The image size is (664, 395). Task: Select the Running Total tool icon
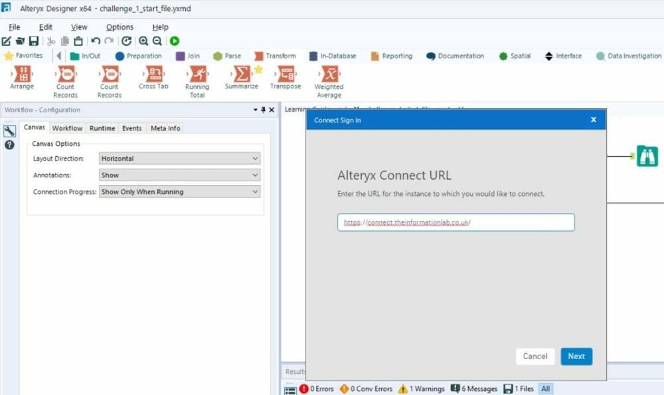(197, 74)
